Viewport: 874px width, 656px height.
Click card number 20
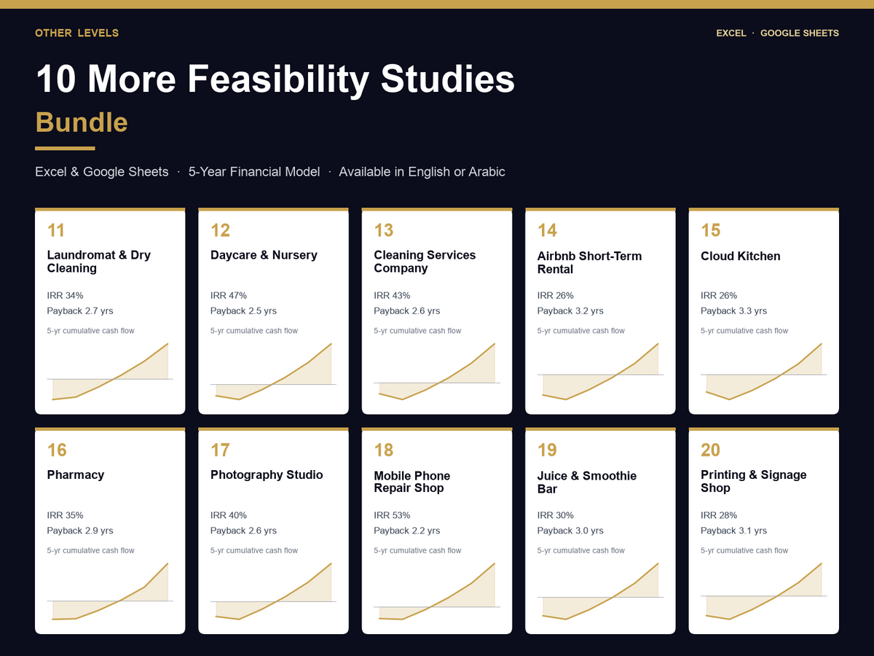point(711,450)
